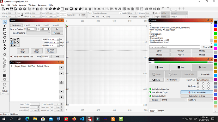Click the Stop button in Laser panel
Viewport: 218px width, 122px height.
[x=181, y=67]
